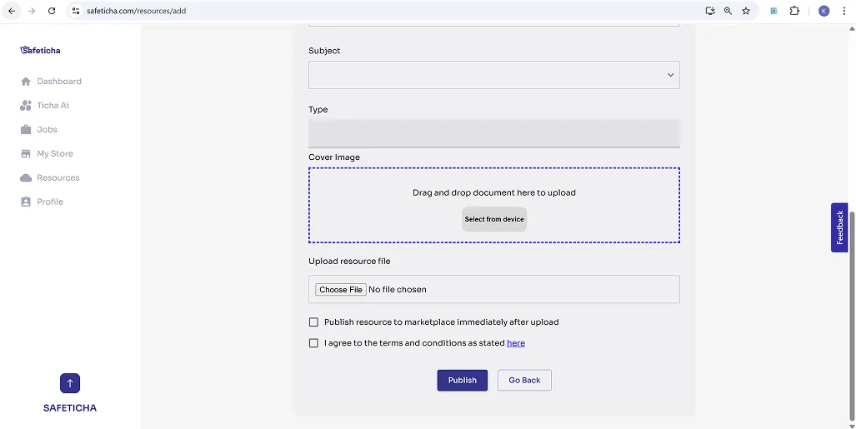Screen dimensions: 856x429
Task: Open the Feedback side tab
Action: (x=839, y=227)
